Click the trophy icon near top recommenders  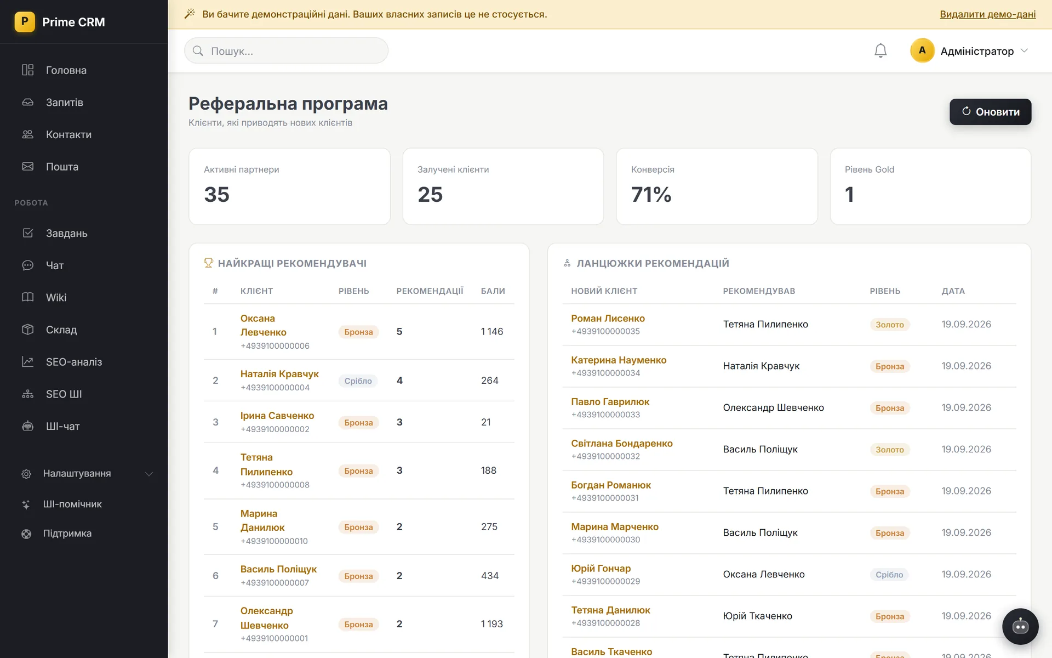pos(208,263)
